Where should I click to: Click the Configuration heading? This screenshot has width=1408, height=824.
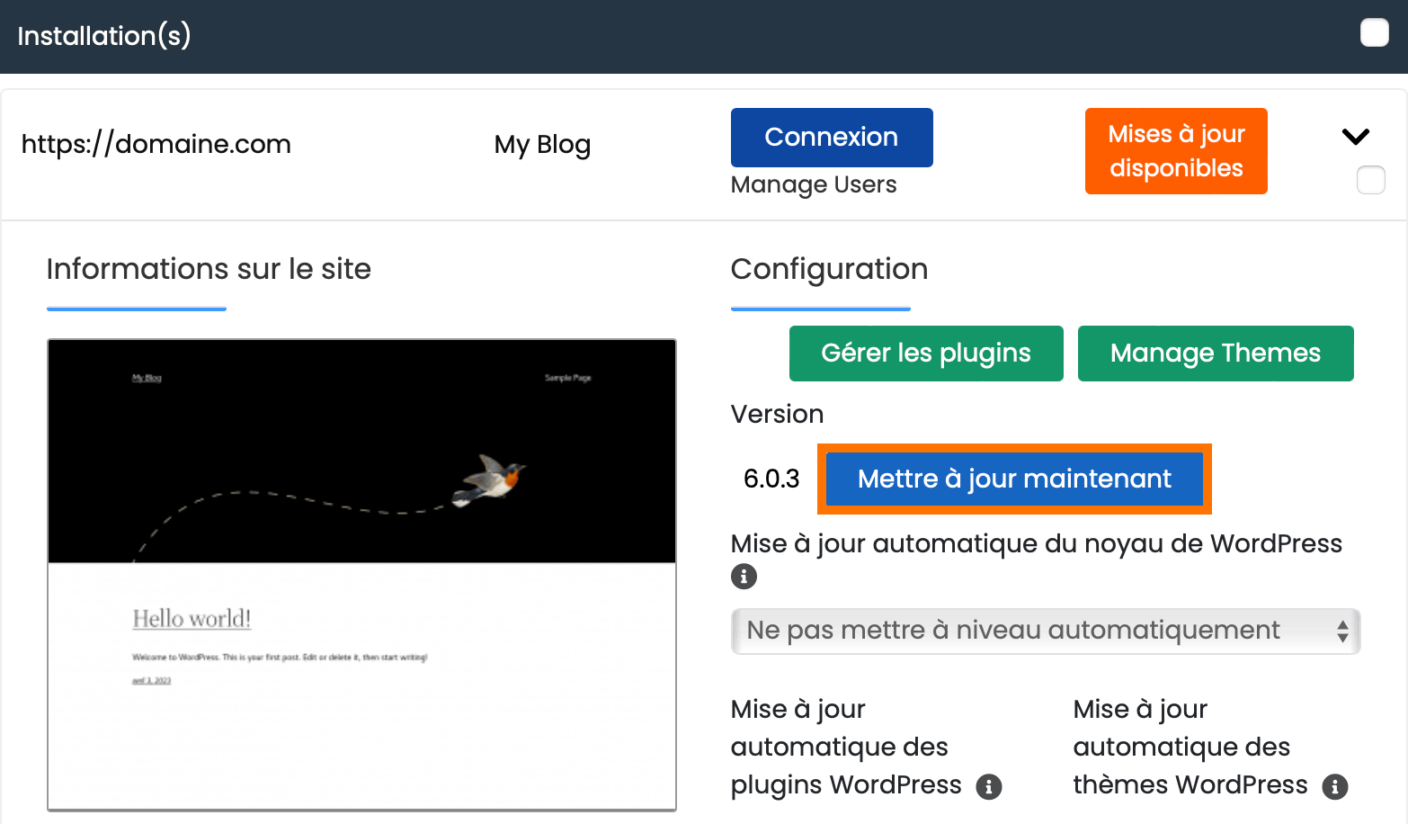829,270
